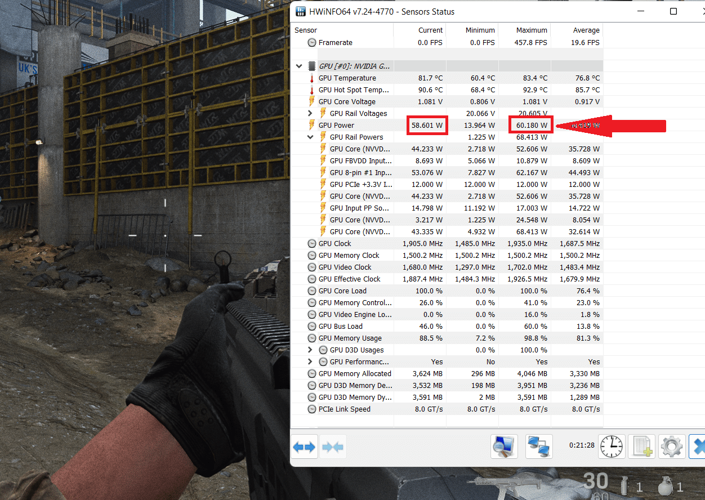Viewport: 705px width, 500px height.
Task: Click the Framerate clock sensor icon
Action: click(x=312, y=42)
